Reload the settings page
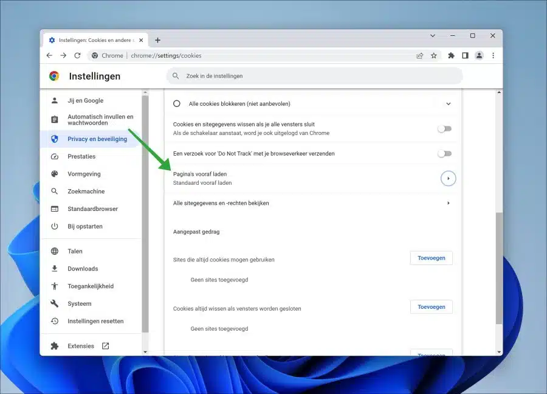 77,55
